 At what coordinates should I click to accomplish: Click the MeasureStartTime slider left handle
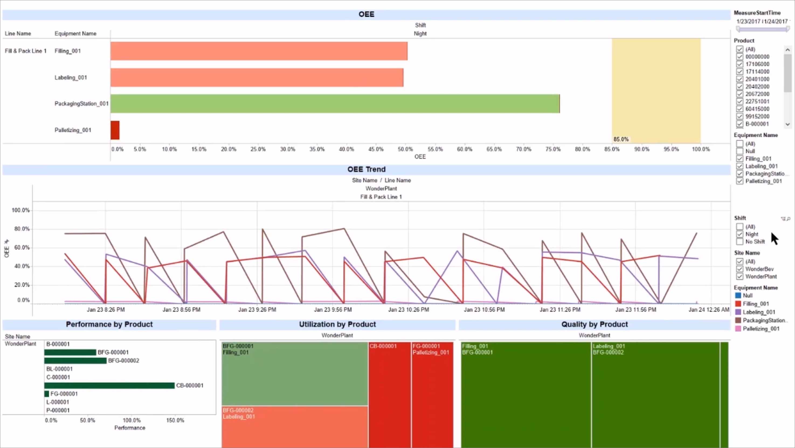pyautogui.click(x=738, y=29)
